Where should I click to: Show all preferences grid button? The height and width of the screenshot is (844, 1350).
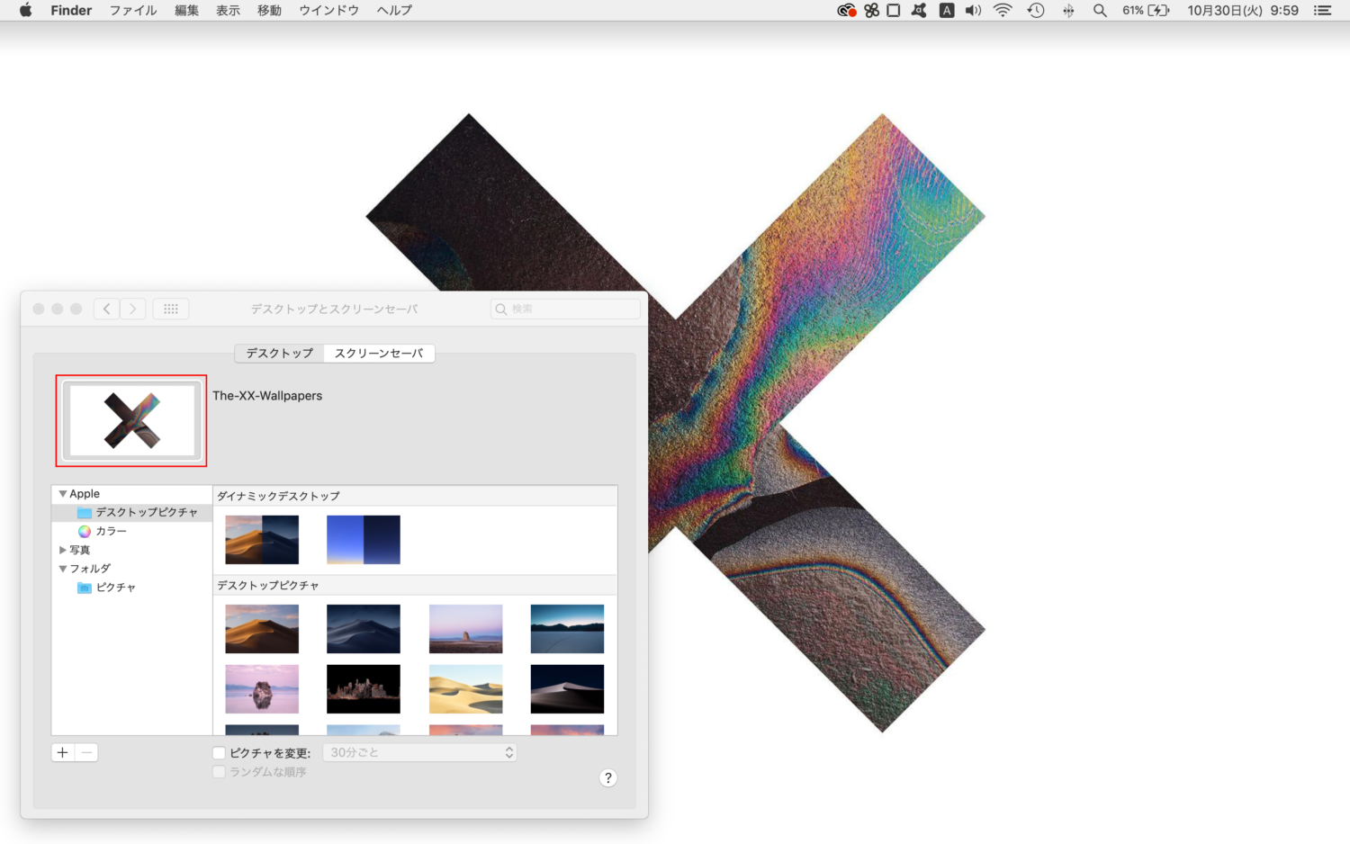pyautogui.click(x=171, y=309)
